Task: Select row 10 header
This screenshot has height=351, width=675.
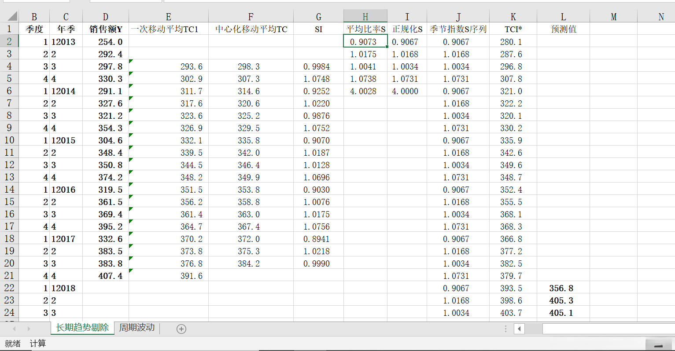Action: pyautogui.click(x=9, y=140)
